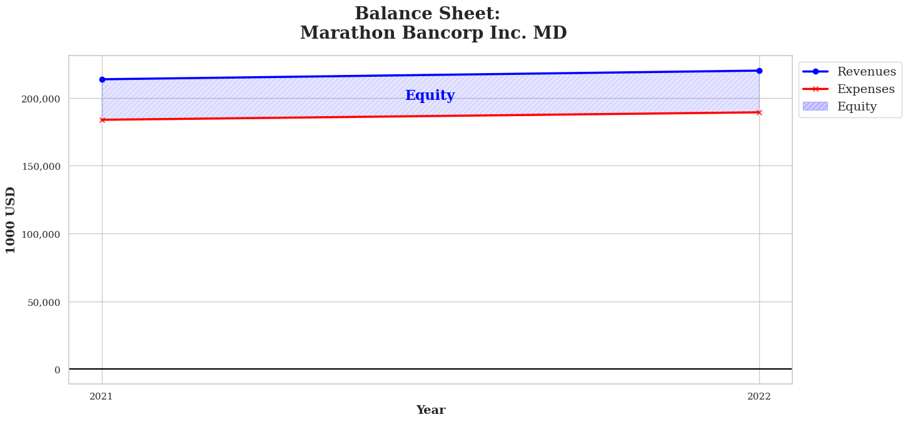The height and width of the screenshot is (422, 908).
Task: Click the Expenses 2022 x marker
Action: click(x=759, y=112)
